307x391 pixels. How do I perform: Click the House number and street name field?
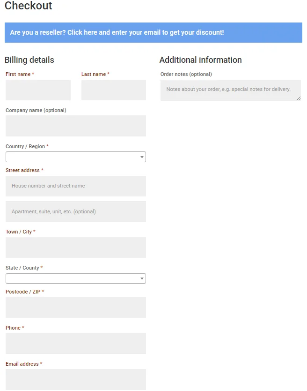(x=76, y=186)
